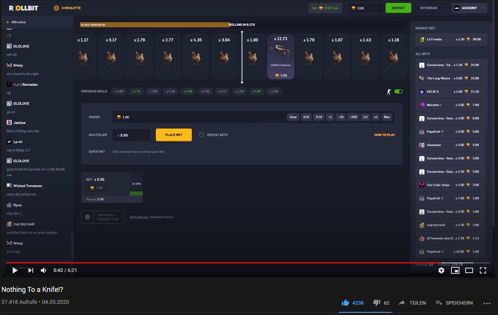Toggle theater mode view

tap(469, 270)
